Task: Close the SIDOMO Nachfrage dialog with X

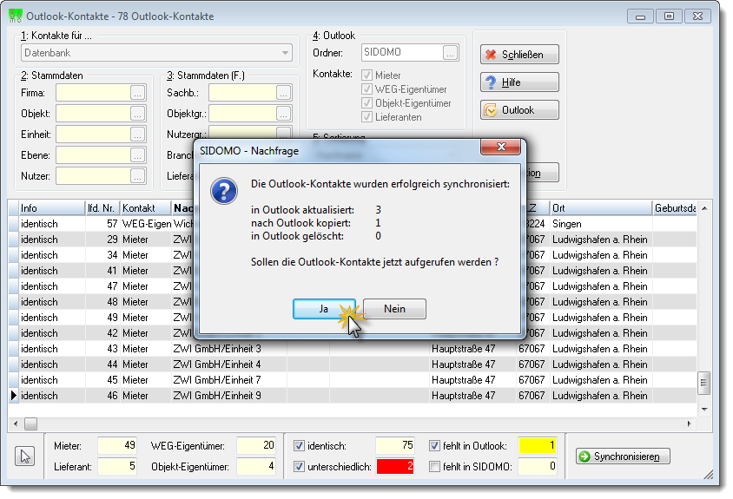Action: 500,147
